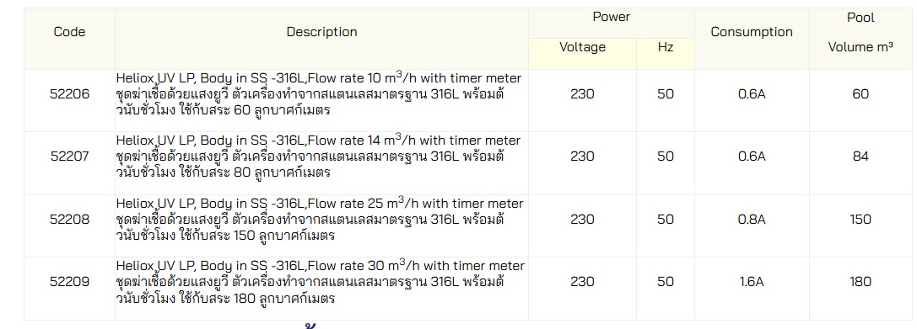Select the Consumption column header
The image size is (917, 329).
pyautogui.click(x=752, y=32)
